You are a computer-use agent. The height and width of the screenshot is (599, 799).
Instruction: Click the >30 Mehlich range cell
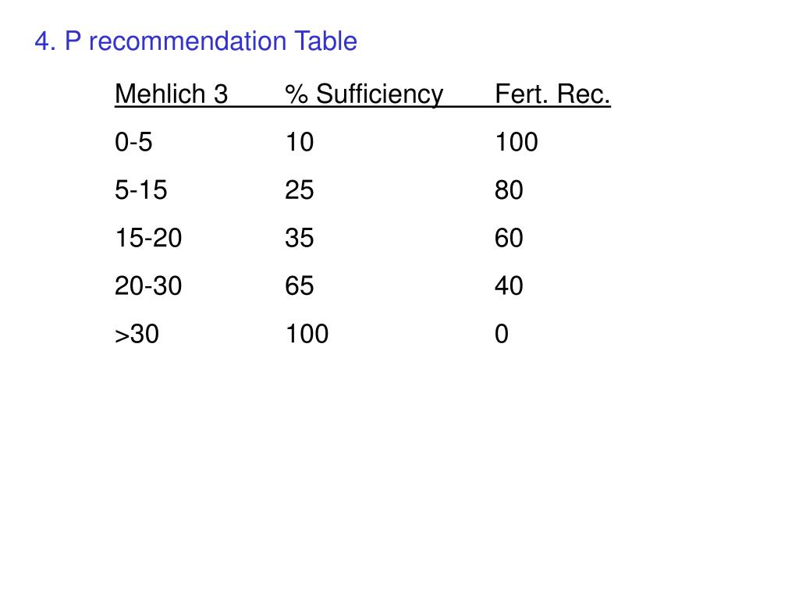137,334
